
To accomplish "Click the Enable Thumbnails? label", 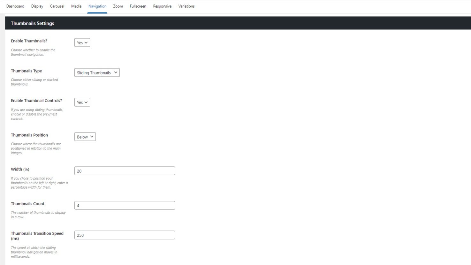I will point(29,41).
